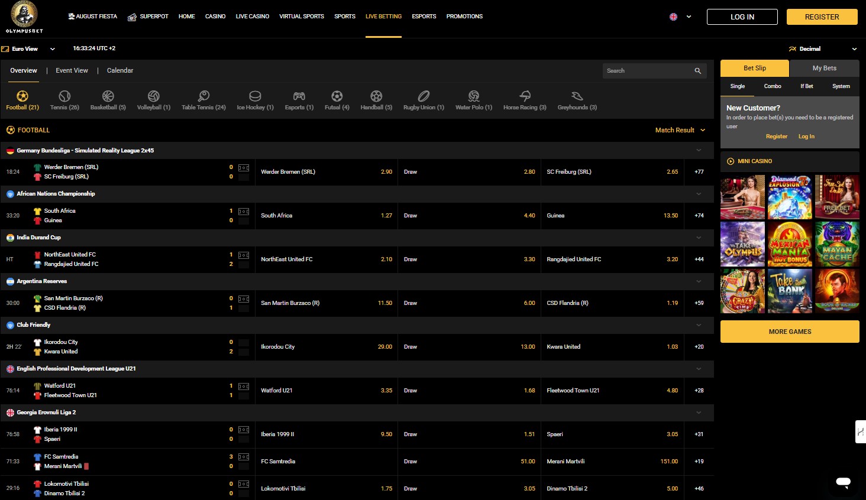Open Mayan Cache game thumbnail
This screenshot has height=500, width=866.
[x=837, y=244]
